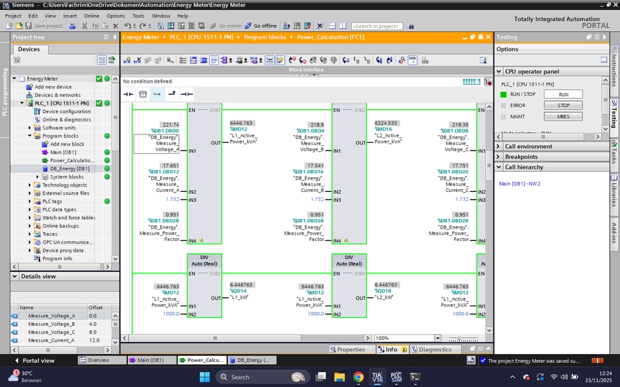Collapse the CPU operator panel section
The width and height of the screenshot is (620, 387).
tap(499, 71)
